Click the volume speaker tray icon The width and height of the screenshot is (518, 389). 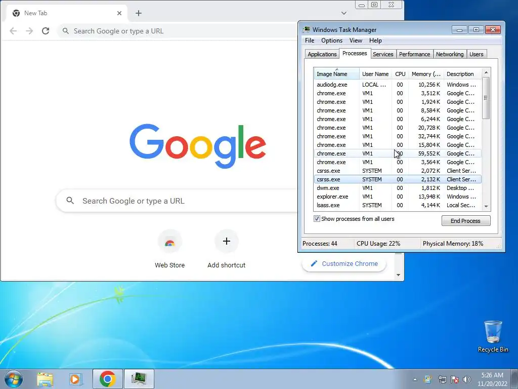click(x=467, y=379)
